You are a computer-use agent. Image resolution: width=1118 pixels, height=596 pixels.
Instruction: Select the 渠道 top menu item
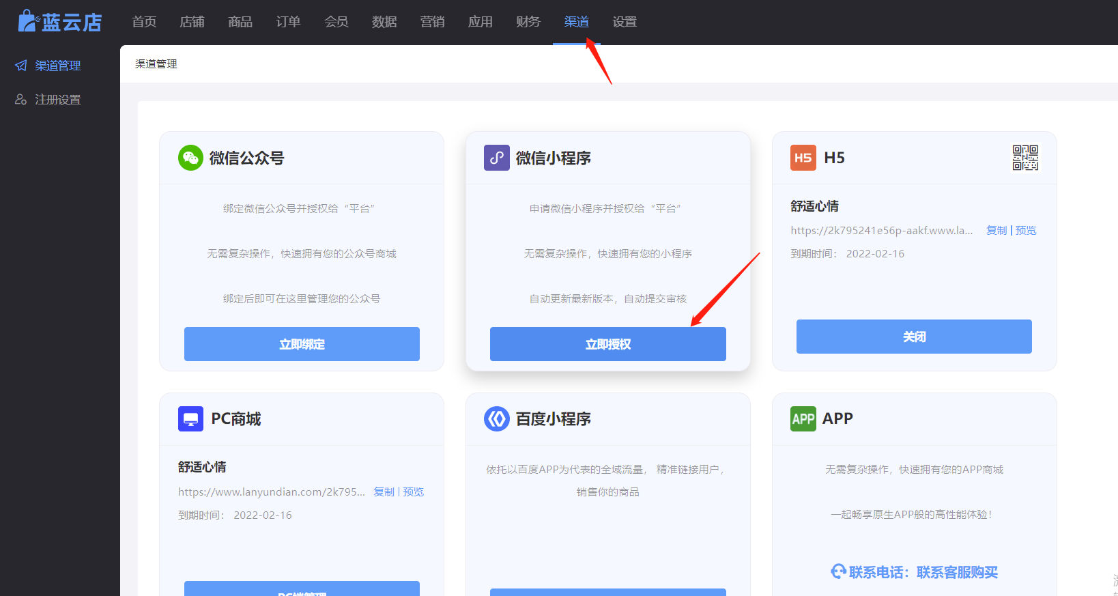577,22
